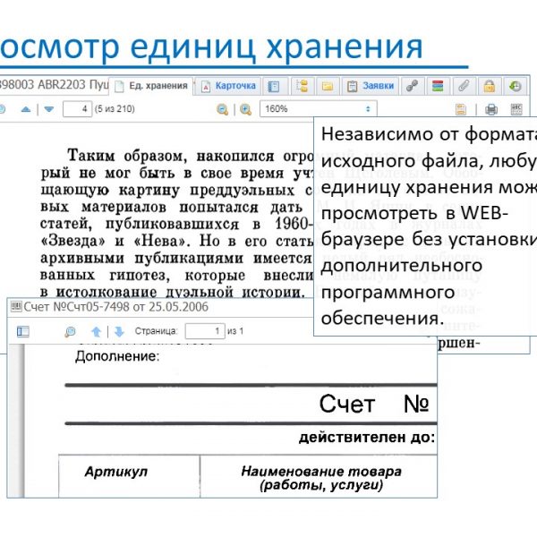Screen dimensions: 537x537
Task: Click the link chain icon tab
Action: 412,86
